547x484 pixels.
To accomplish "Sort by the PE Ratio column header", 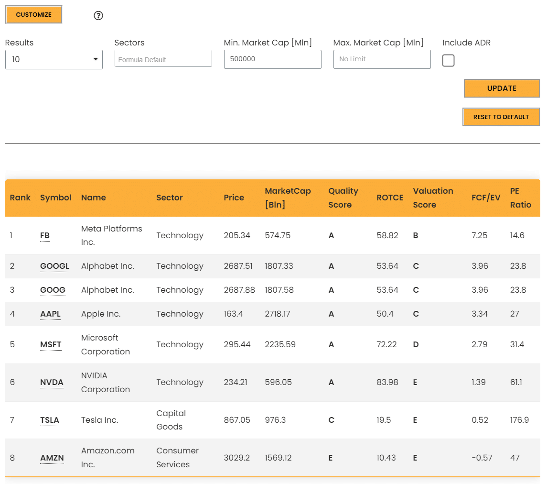I will [x=521, y=198].
